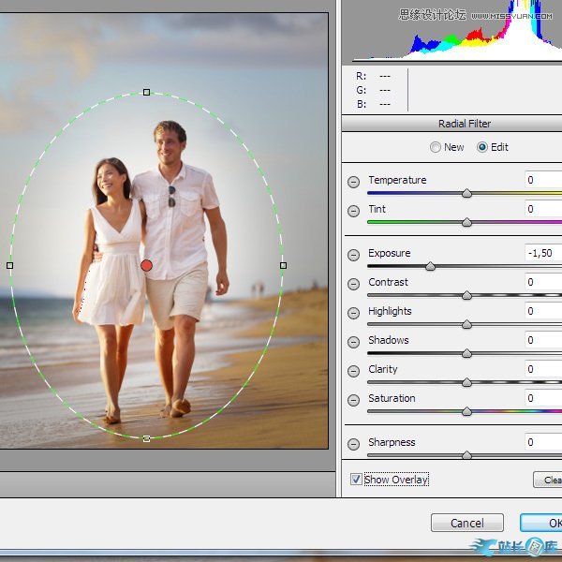Viewport: 562px width, 562px height.
Task: Click the top handle of the radial ellipse
Action: pos(146,92)
